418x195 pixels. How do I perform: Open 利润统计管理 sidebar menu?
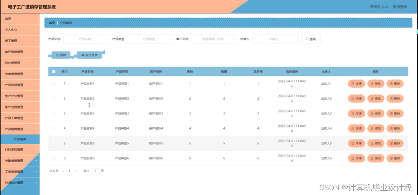[x=20, y=183]
